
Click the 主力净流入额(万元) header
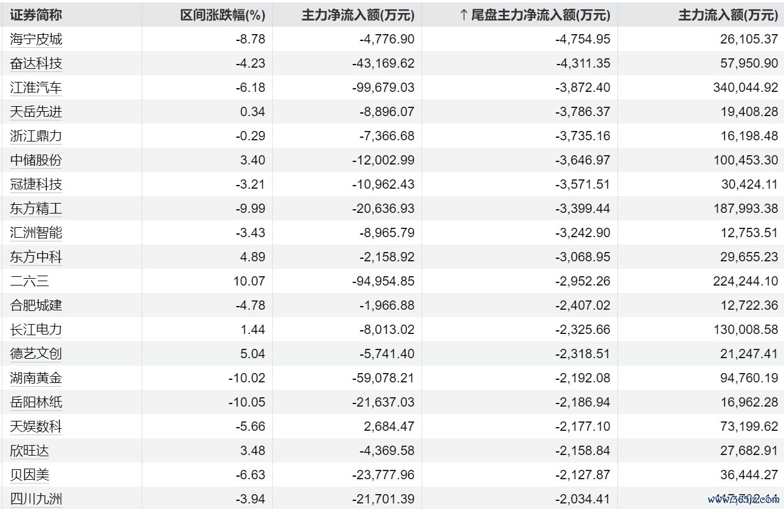tap(357, 15)
